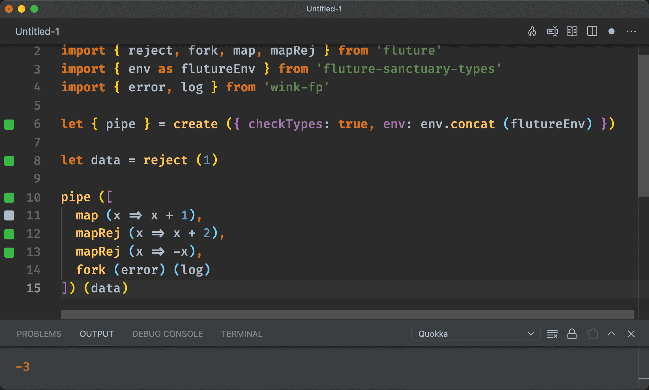Click the word checkTypes on line 6

click(x=285, y=124)
